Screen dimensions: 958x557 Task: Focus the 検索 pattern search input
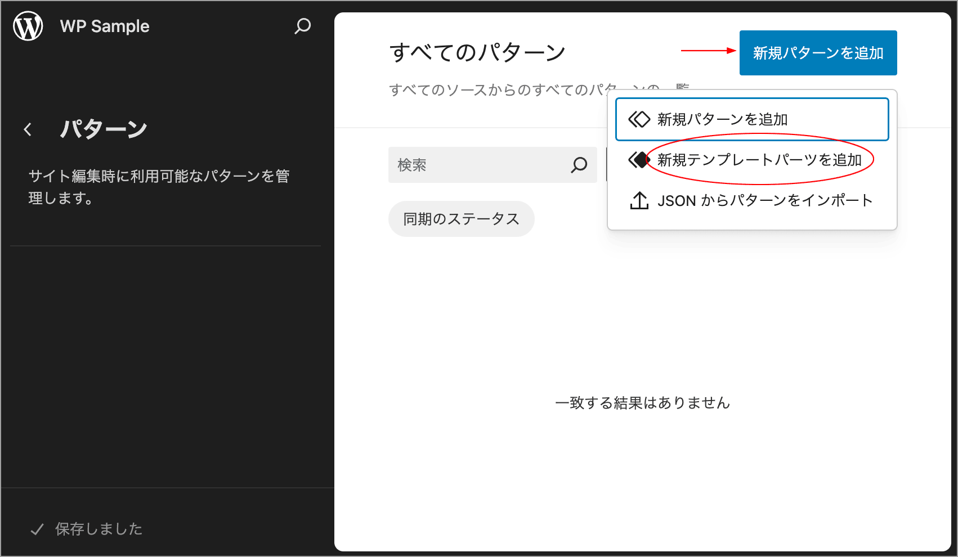pyautogui.click(x=478, y=165)
